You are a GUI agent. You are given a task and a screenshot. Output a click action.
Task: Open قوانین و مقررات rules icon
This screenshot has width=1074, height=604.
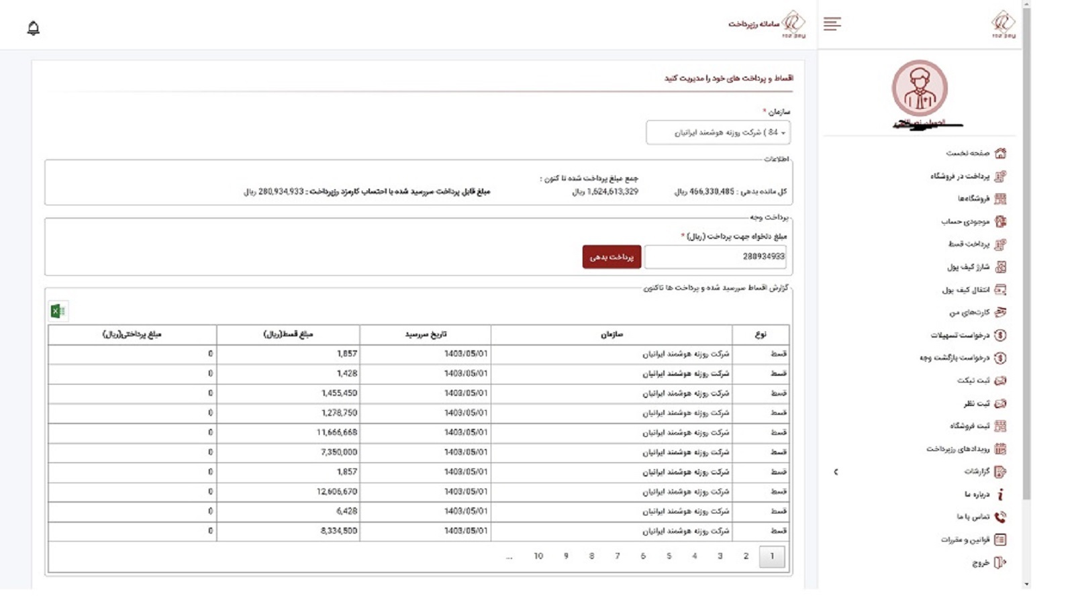[1001, 539]
